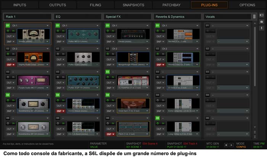
Task: Select the Vocals rack header
Action: pos(227,17)
